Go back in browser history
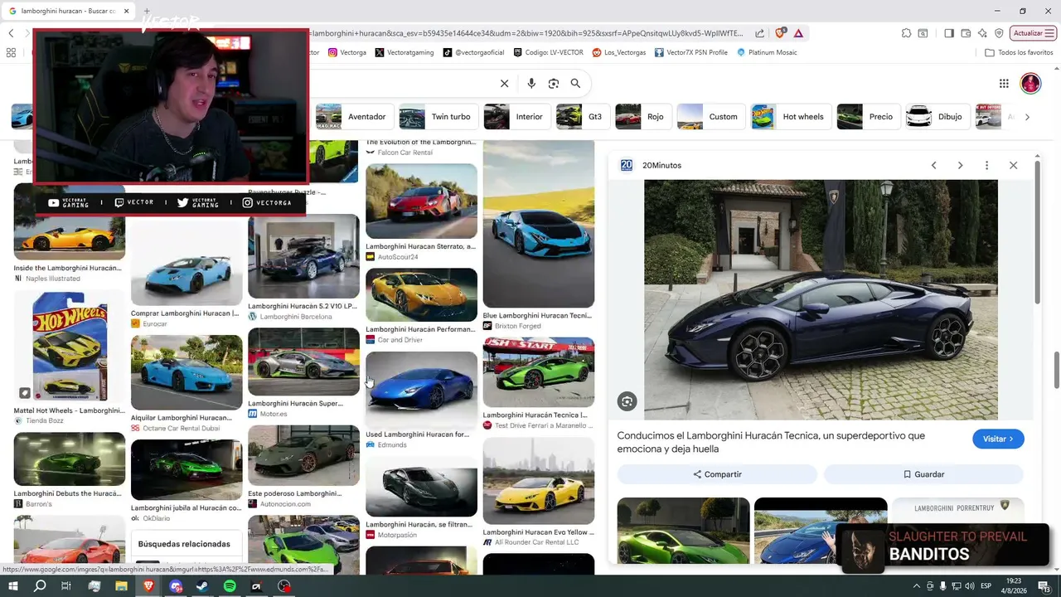Screen dimensions: 1061x597 pyautogui.click(x=11, y=33)
